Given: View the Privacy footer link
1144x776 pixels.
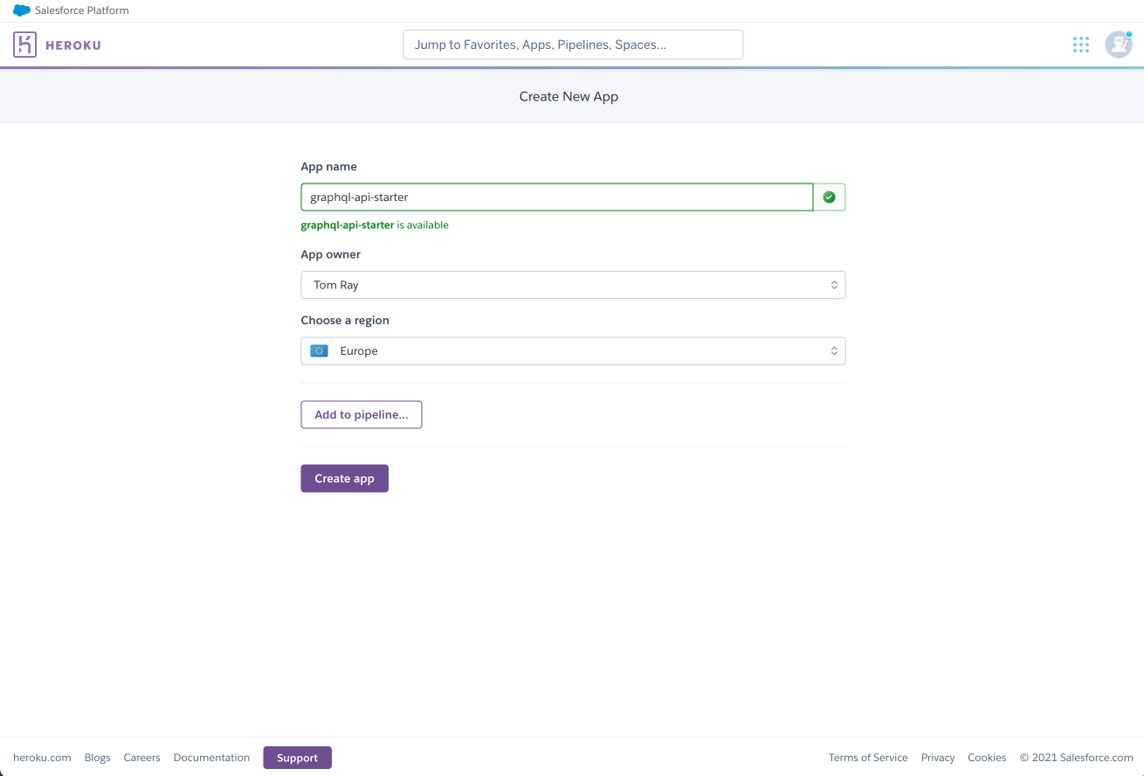Looking at the screenshot, I should coord(938,758).
